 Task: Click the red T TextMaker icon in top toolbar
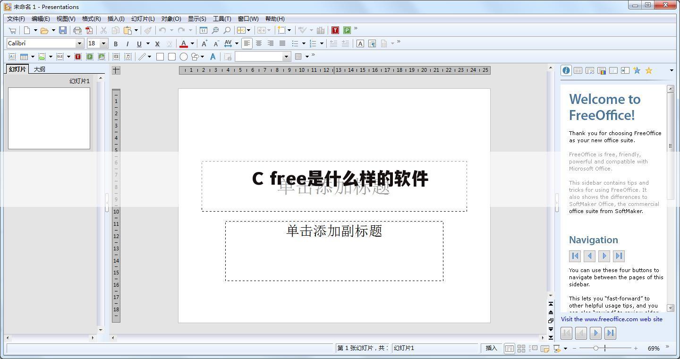point(335,30)
